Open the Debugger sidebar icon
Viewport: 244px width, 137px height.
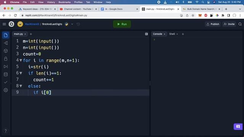point(6,67)
